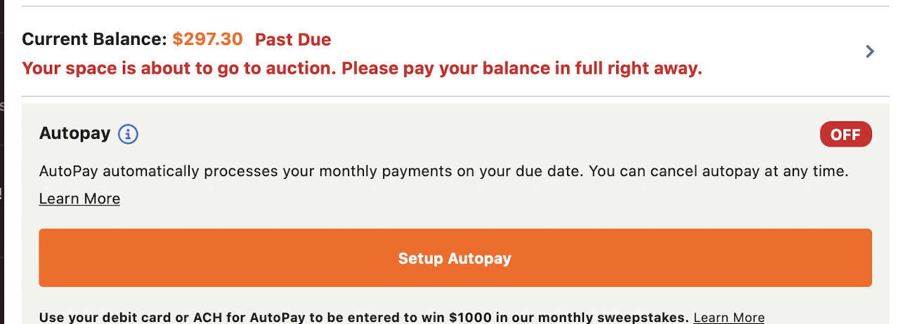905x324 pixels.
Task: Toggle the Autopay OFF switch
Action: tap(845, 135)
